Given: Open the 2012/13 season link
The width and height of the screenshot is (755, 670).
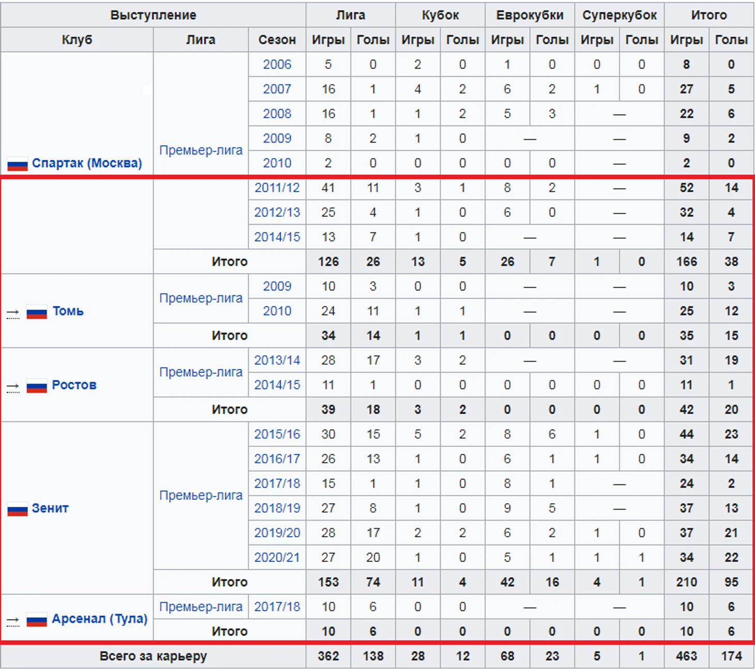Looking at the screenshot, I should pos(277,212).
